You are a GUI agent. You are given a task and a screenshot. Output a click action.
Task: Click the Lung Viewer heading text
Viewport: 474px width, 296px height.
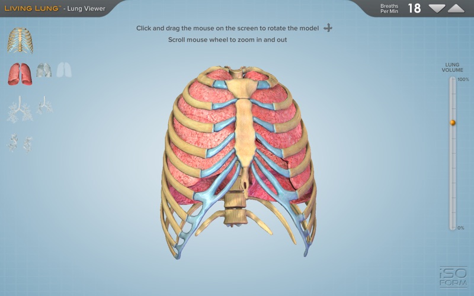(x=86, y=8)
